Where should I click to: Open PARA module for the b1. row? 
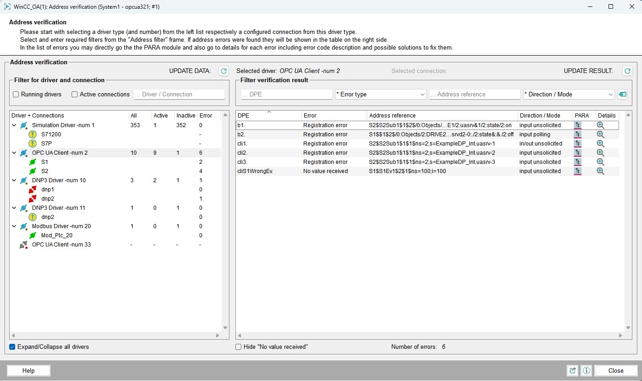click(578, 125)
